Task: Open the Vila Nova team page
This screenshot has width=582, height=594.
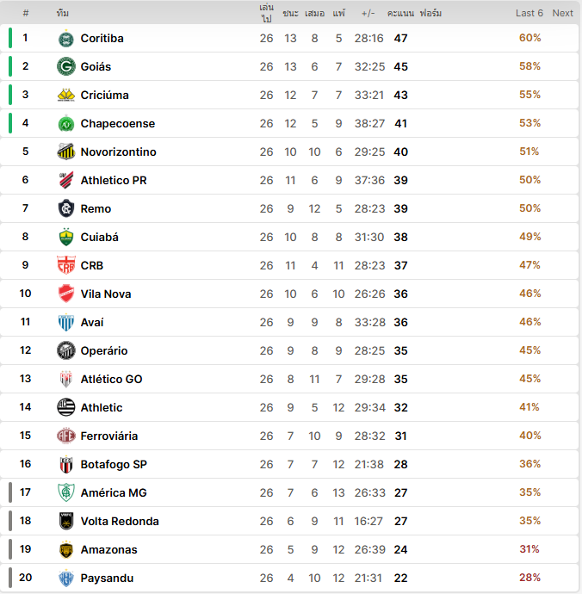Action: tap(106, 294)
